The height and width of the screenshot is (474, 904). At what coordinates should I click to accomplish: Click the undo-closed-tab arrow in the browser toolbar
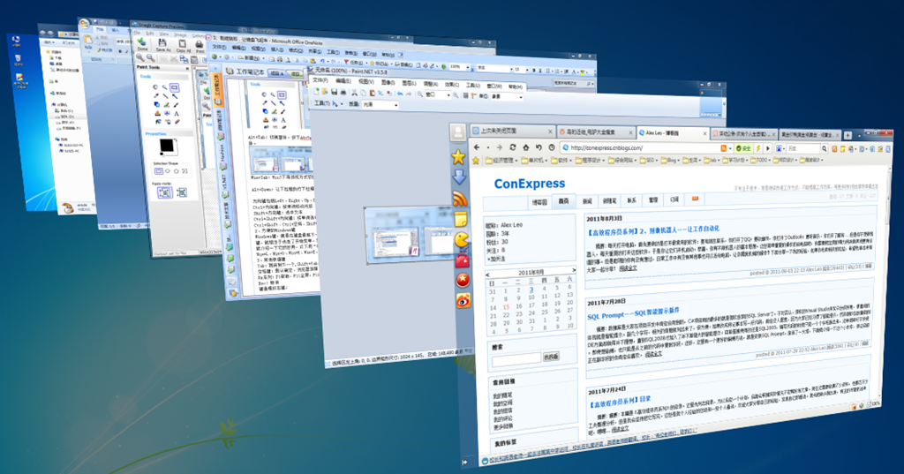point(539,147)
